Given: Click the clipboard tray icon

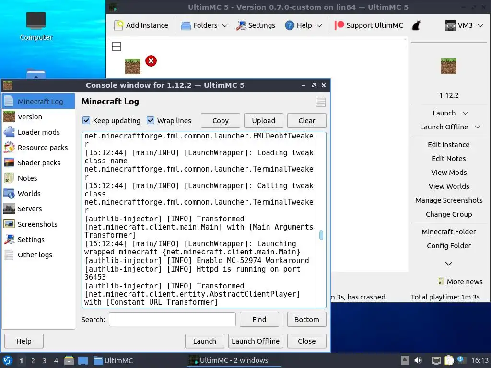Looking at the screenshot, I should [449, 360].
